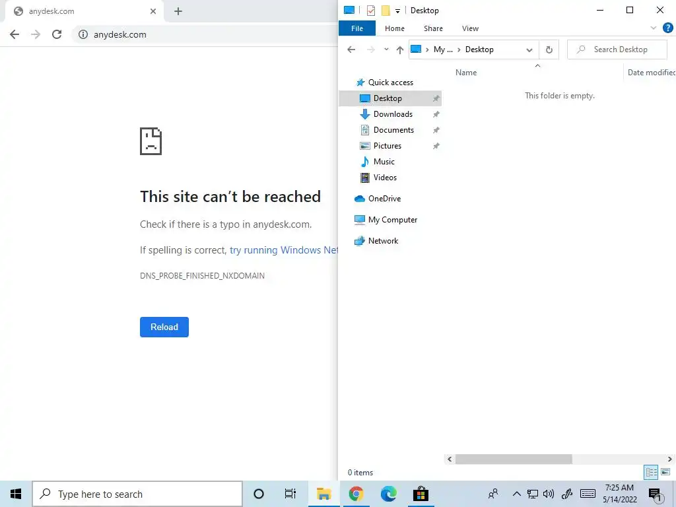The image size is (676, 507).
Task: Go back in File Explorer
Action: (x=351, y=50)
